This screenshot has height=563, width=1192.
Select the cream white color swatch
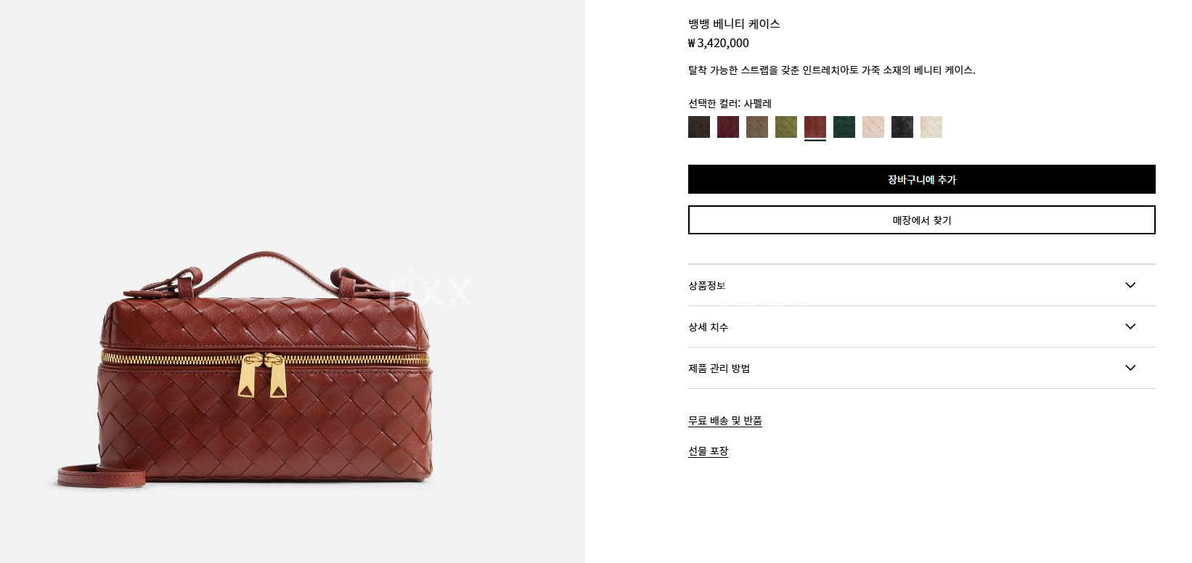[x=931, y=127]
